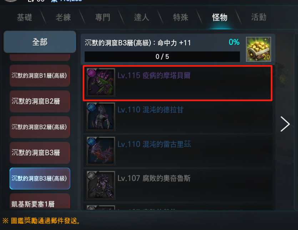Viewport: 298px width, 230px height.
Task: Select the 凱基斯要塞1層 sidebar entry
Action: click(40, 202)
